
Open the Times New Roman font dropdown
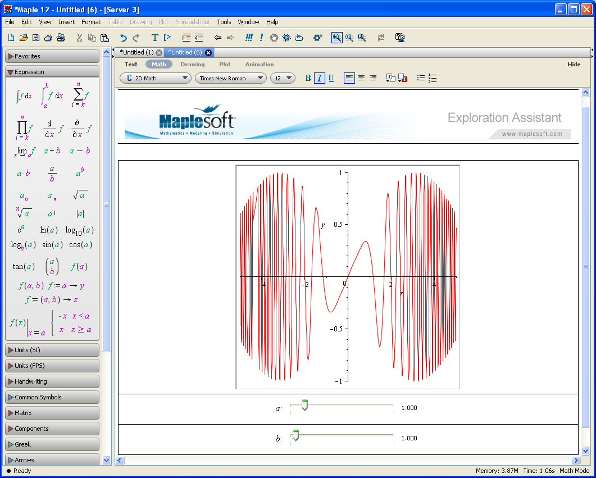(x=230, y=78)
